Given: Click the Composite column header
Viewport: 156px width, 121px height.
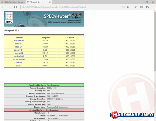Looking at the screenshot, I should (45, 38).
